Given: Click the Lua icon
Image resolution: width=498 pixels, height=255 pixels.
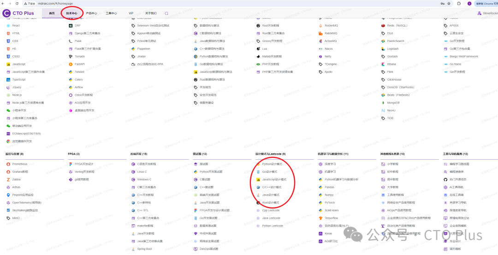Looking at the screenshot, I should pos(259,49).
